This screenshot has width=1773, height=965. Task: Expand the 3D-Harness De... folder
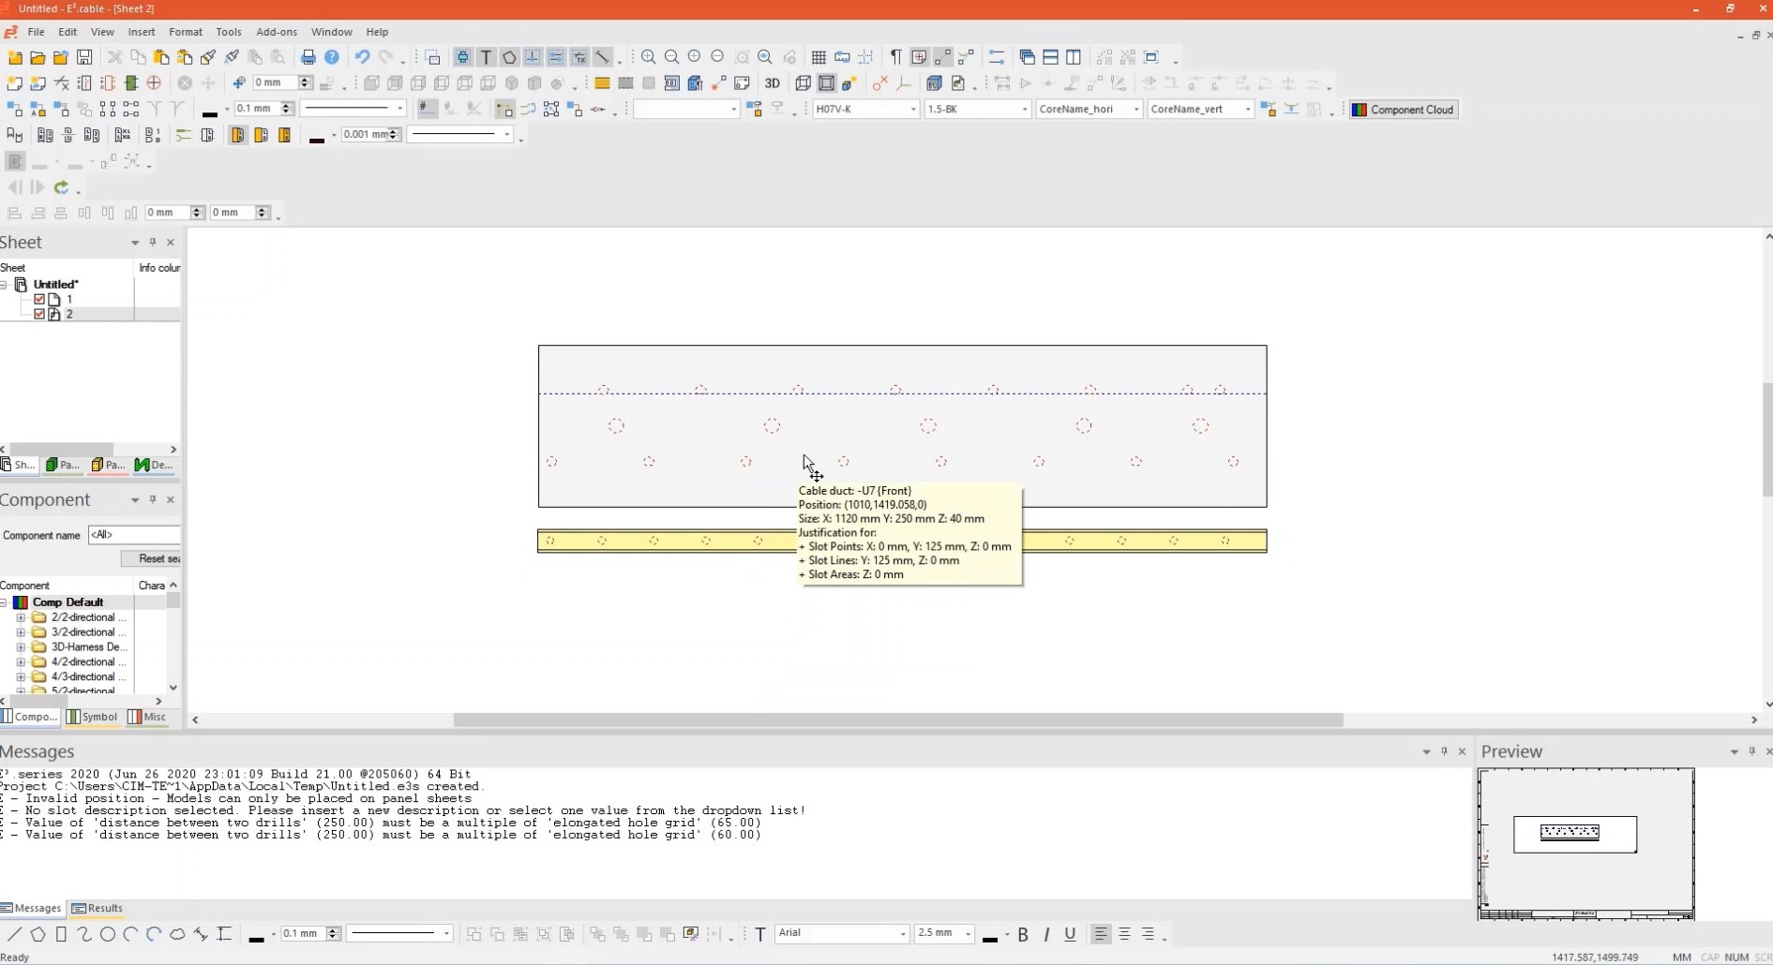point(21,647)
